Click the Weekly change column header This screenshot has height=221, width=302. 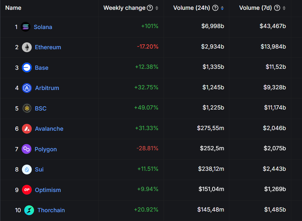[124, 8]
